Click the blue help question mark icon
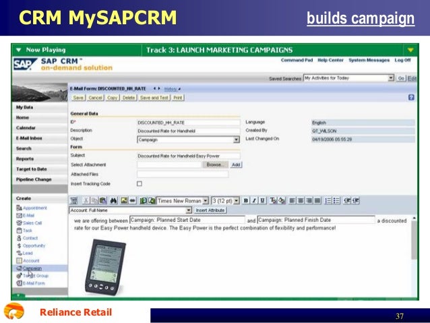This screenshot has height=323, width=430. tap(411, 97)
